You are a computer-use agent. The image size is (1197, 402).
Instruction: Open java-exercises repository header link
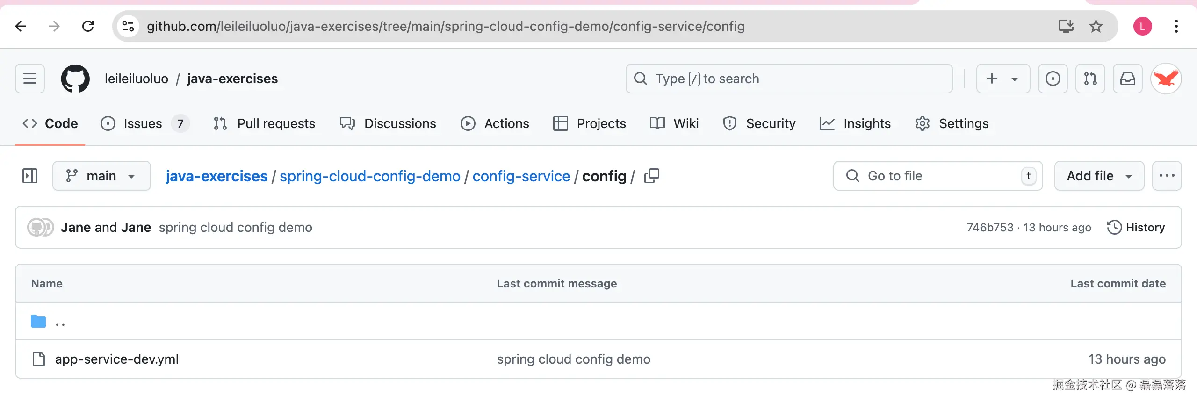pyautogui.click(x=232, y=79)
